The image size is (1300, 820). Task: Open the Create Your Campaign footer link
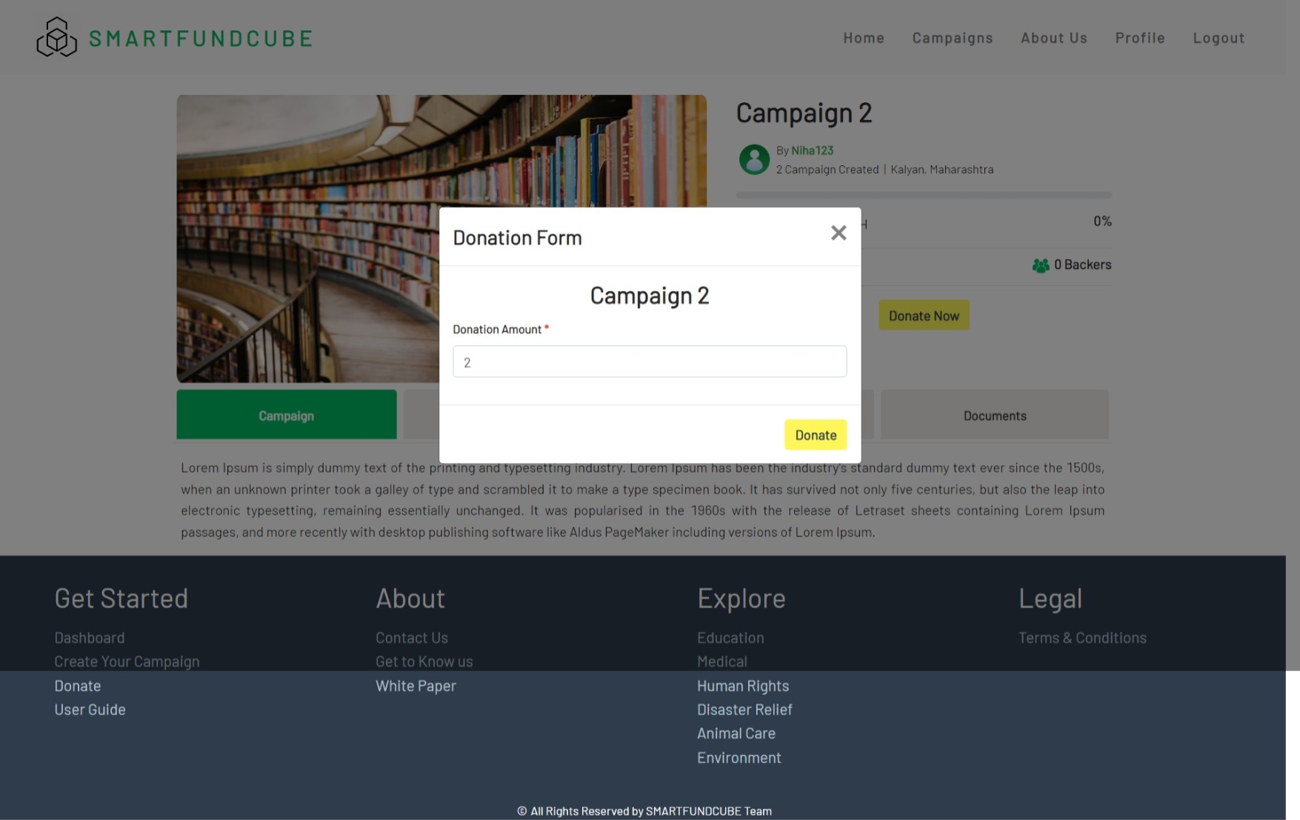(x=127, y=661)
